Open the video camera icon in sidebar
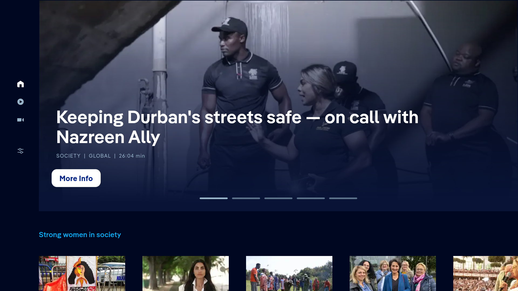This screenshot has height=291, width=518. point(21,120)
